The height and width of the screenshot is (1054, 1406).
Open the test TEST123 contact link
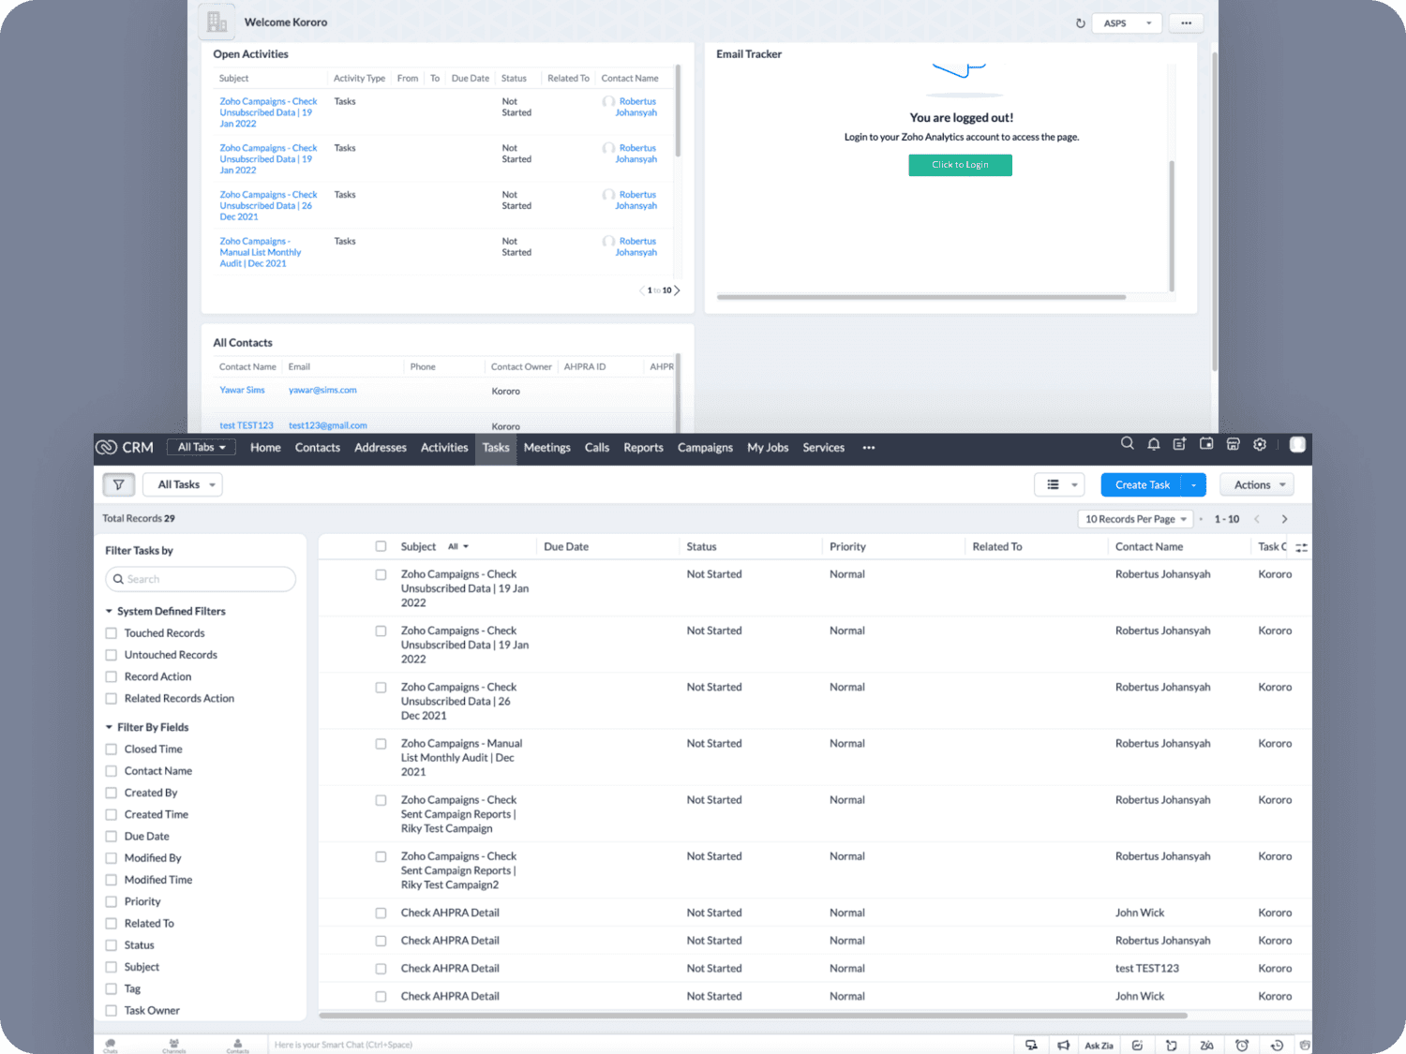coord(247,425)
